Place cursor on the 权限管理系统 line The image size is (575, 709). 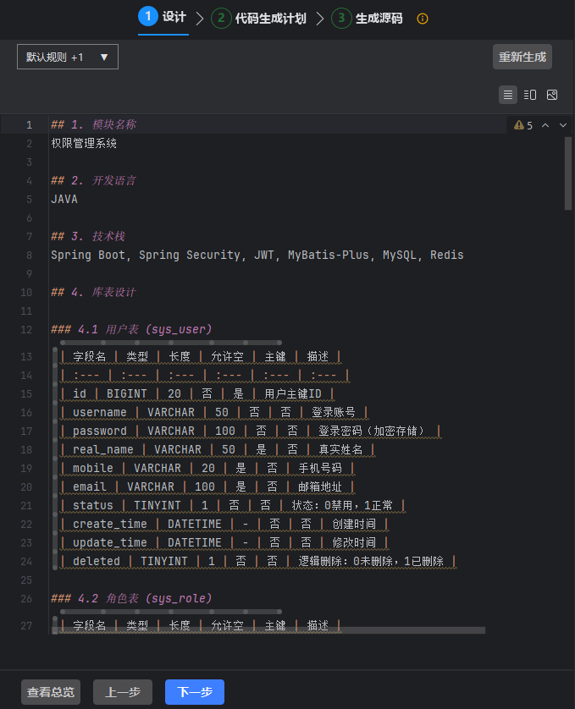(x=84, y=144)
